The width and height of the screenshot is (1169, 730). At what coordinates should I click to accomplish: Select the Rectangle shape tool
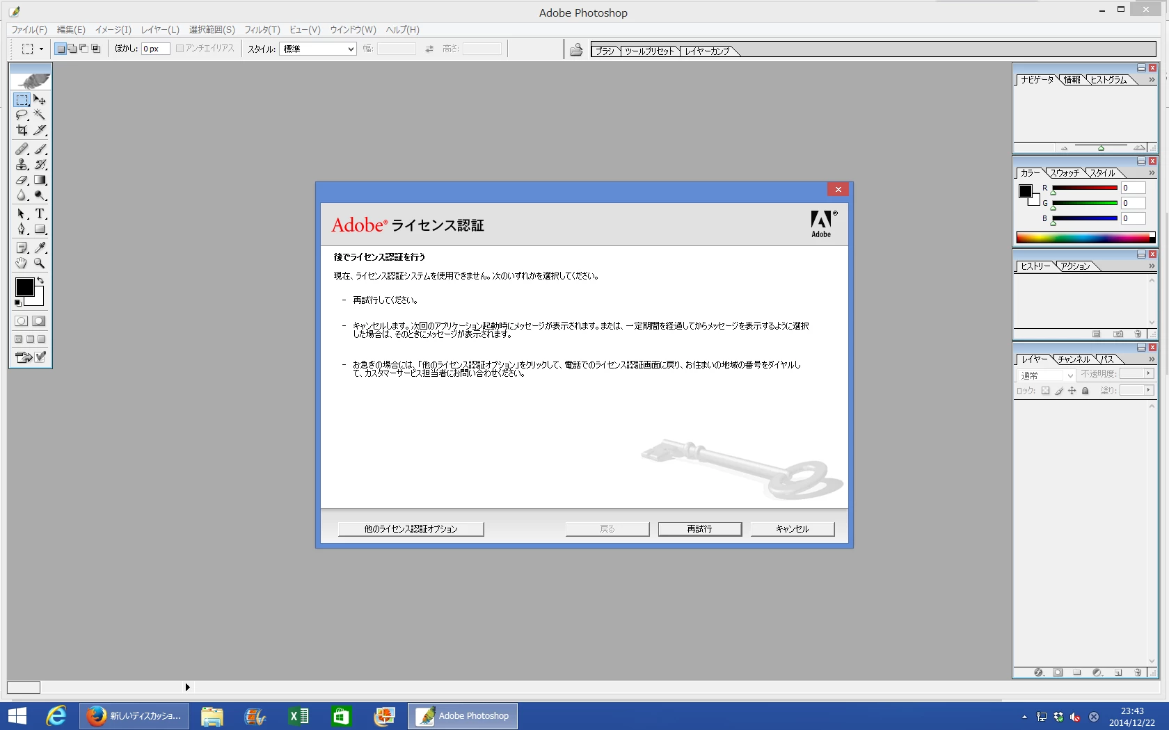(x=40, y=229)
